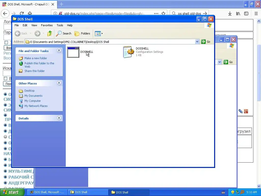Open the browser hamburger menu
Image resolution: width=261 pixels, height=196 pixels.
point(256,14)
